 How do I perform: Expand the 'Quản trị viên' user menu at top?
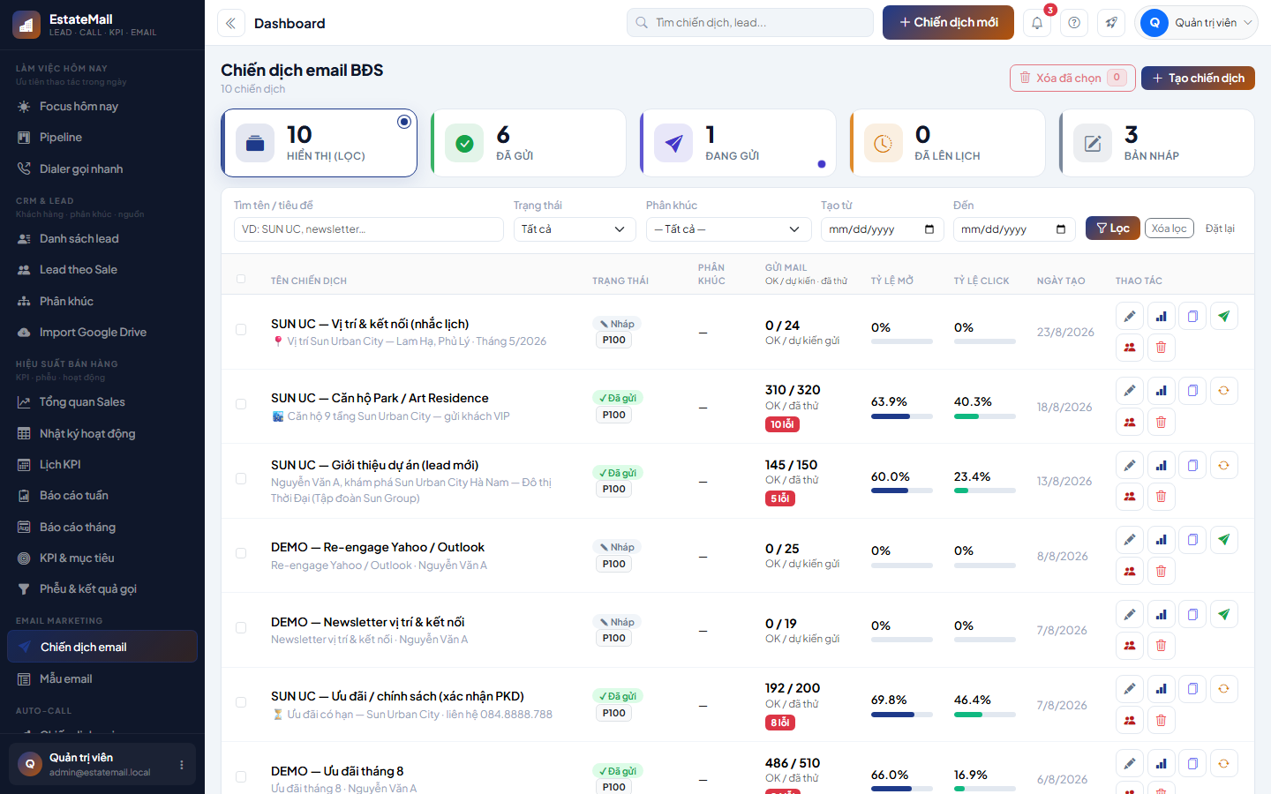1197,23
